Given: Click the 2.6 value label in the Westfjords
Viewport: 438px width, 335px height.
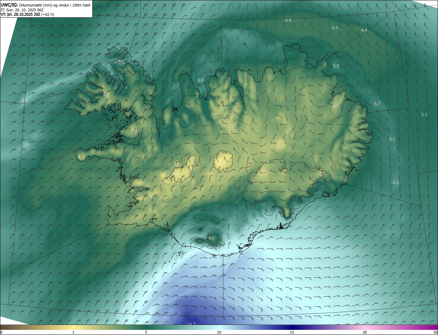Looking at the screenshot, I should 107,94.
